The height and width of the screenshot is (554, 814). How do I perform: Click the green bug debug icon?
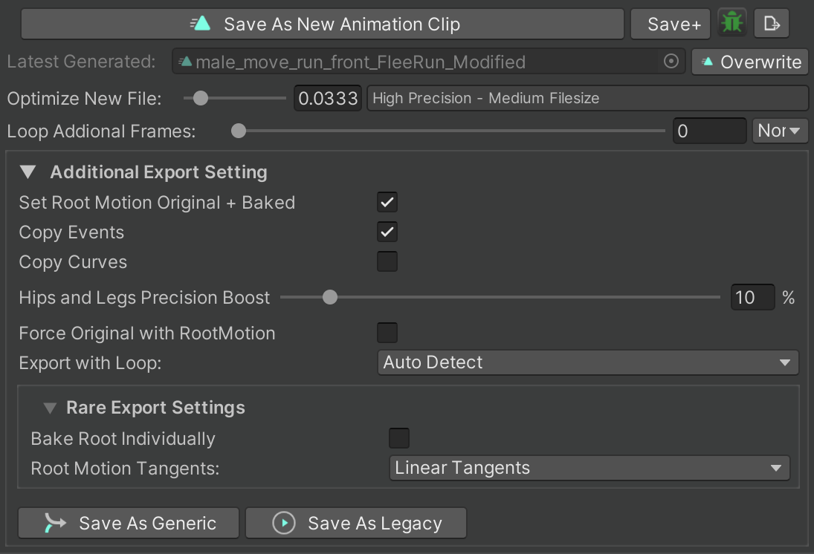click(x=732, y=23)
